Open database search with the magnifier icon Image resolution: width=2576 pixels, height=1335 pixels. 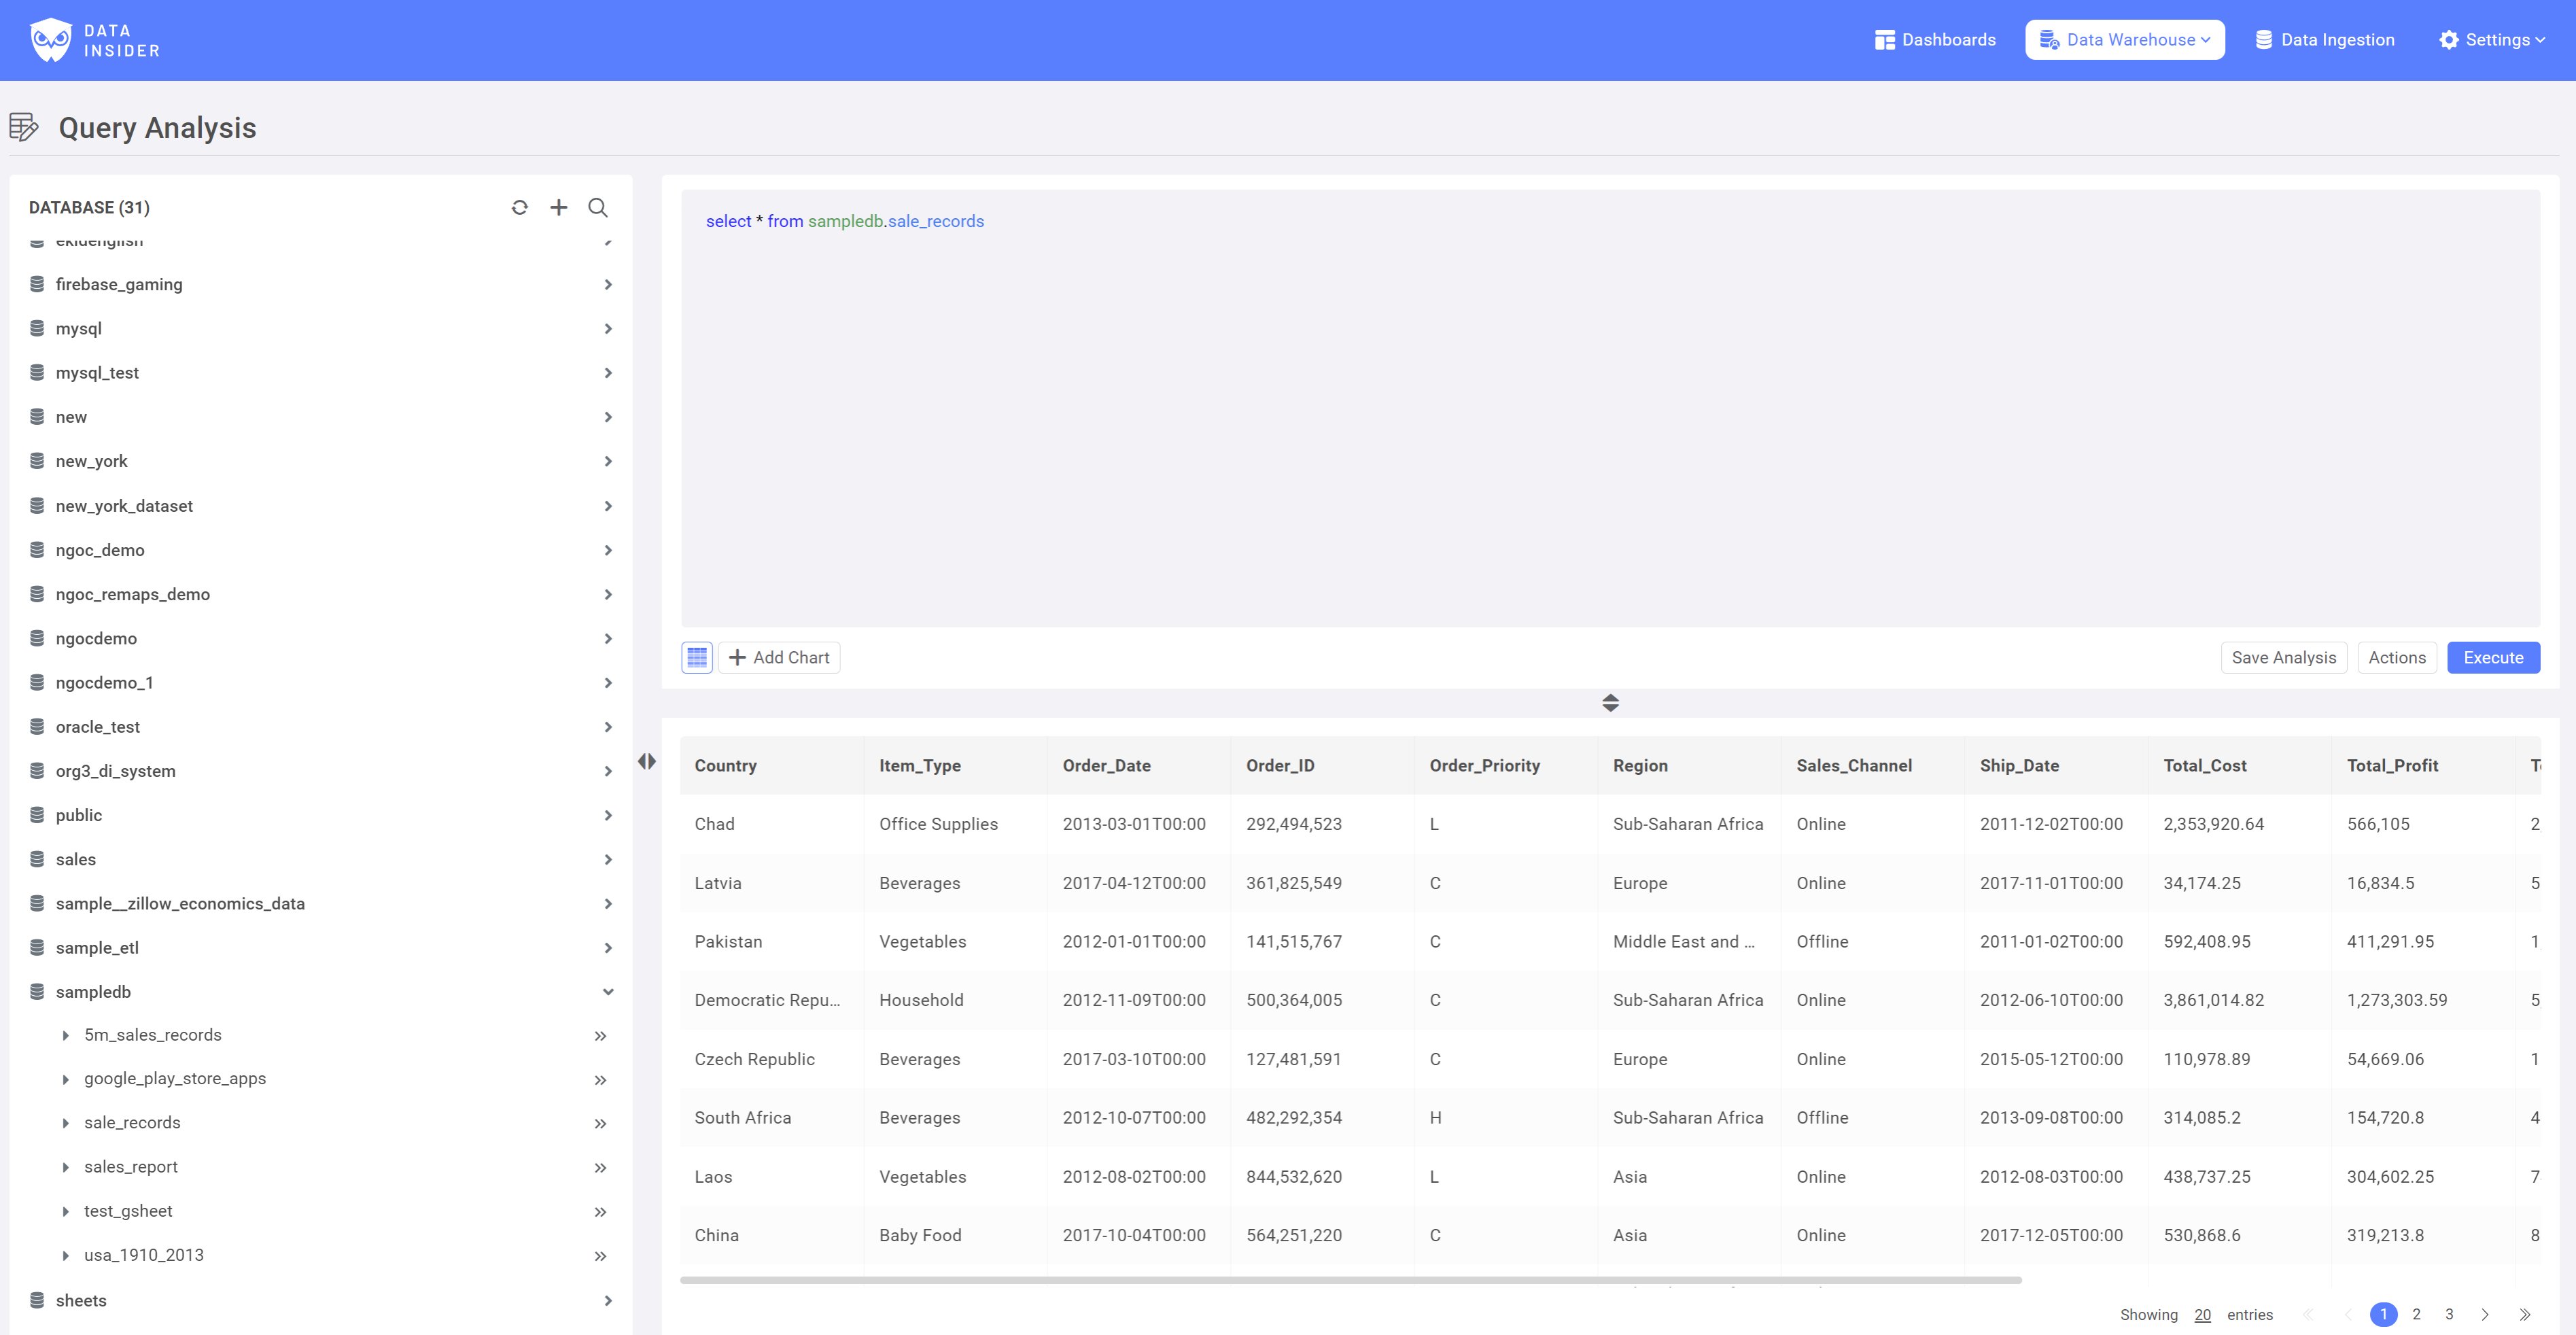point(598,208)
